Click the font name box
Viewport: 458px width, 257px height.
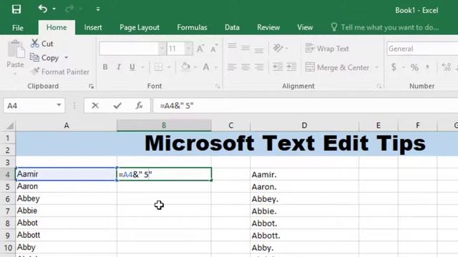tap(129, 49)
